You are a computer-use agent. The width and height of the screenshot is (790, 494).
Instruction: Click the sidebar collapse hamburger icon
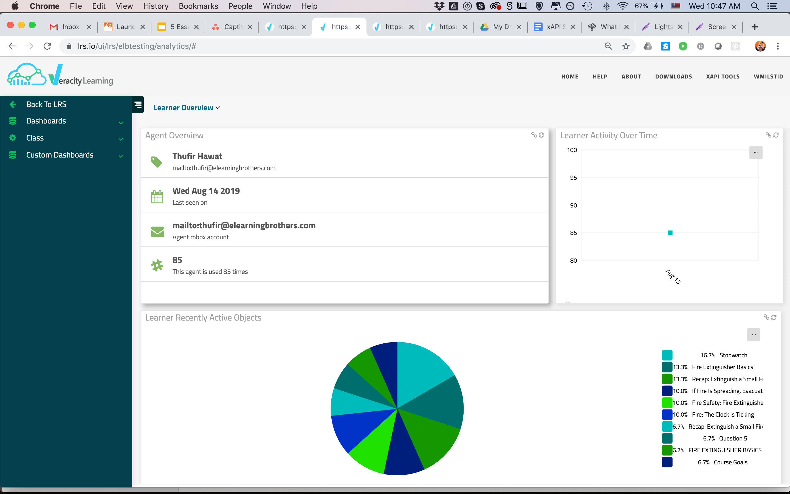(x=138, y=105)
